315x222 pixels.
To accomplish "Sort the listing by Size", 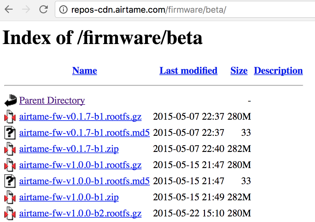I will tap(239, 70).
